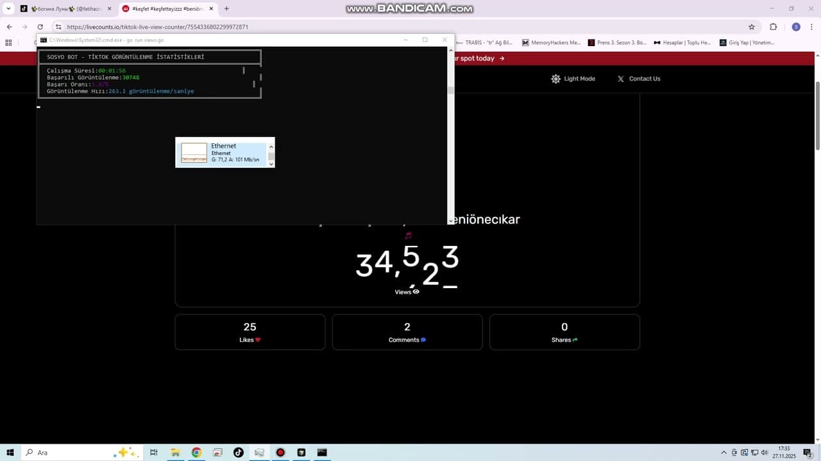Open the volume tray icon

click(764, 453)
